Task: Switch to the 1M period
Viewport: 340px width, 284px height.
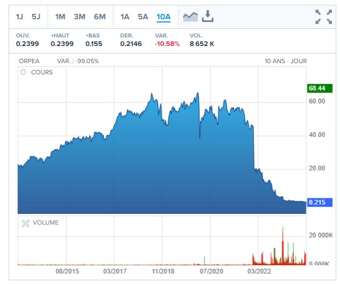Action: [60, 17]
